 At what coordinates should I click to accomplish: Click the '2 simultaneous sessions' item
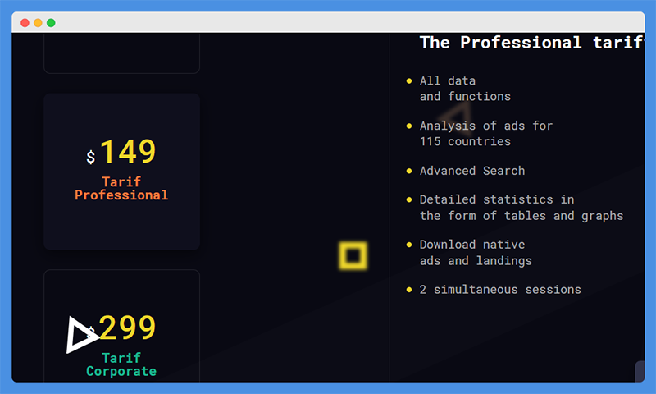(500, 289)
